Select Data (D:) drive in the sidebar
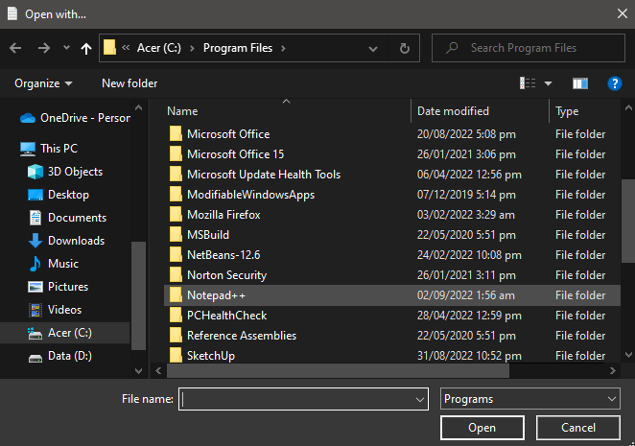 pos(59,356)
